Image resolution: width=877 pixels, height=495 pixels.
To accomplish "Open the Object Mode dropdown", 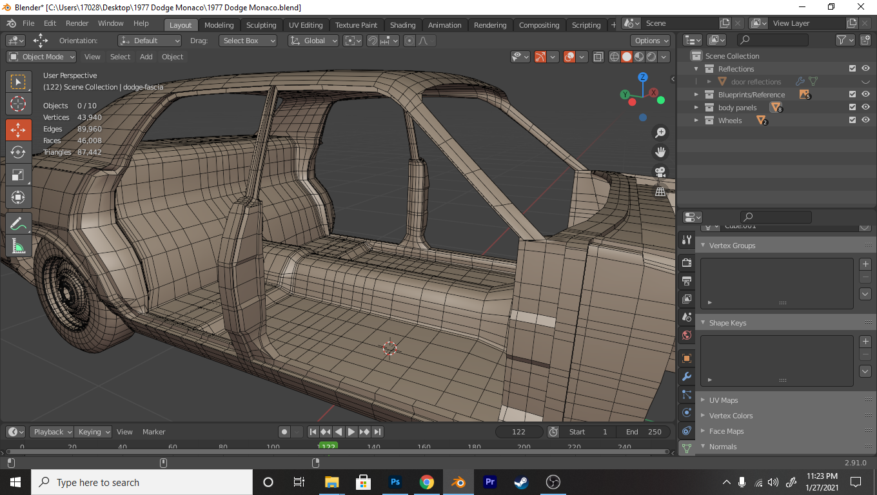I will click(x=41, y=57).
